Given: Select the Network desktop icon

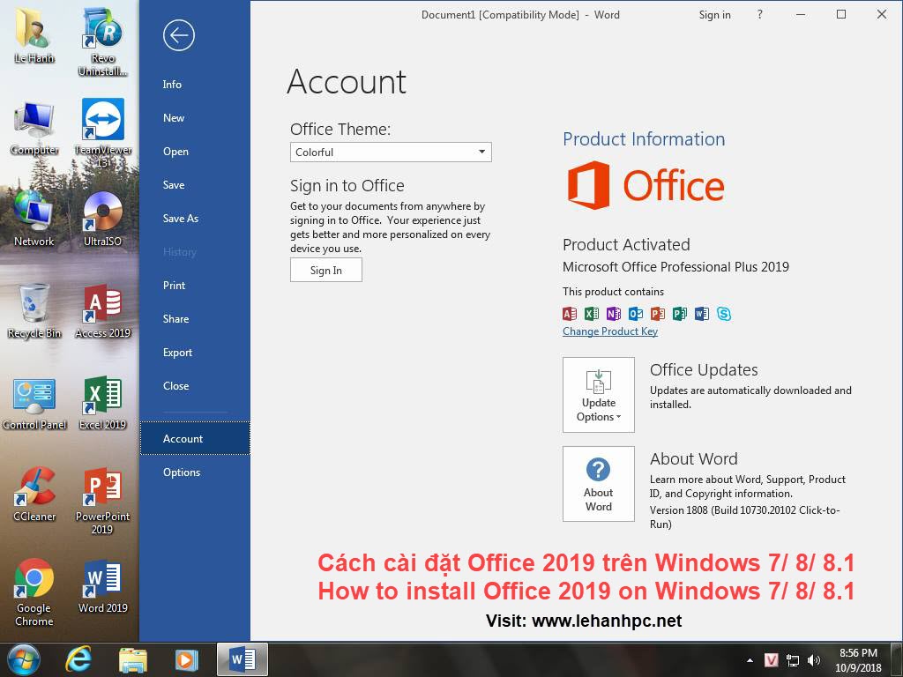Looking at the screenshot, I should [x=34, y=219].
